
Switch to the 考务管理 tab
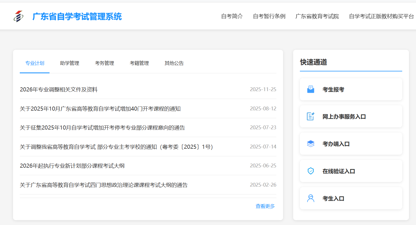coord(104,63)
